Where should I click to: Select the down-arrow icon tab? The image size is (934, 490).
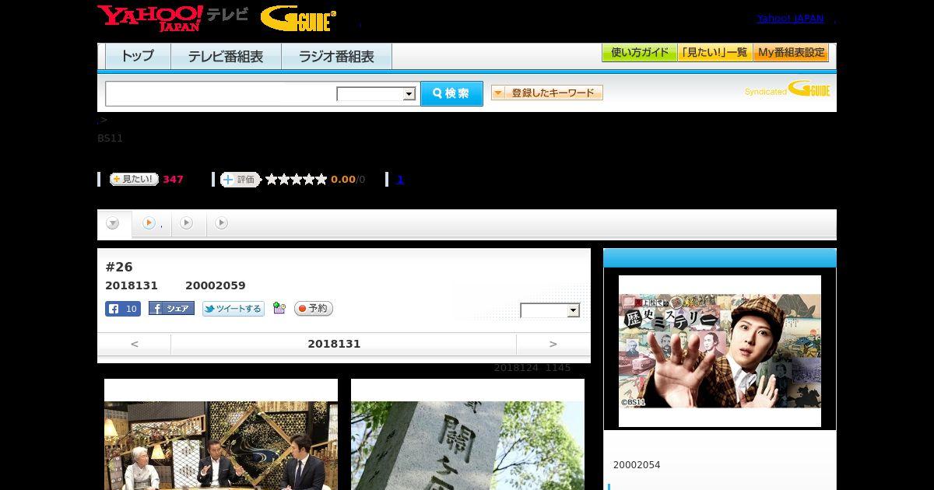[113, 224]
